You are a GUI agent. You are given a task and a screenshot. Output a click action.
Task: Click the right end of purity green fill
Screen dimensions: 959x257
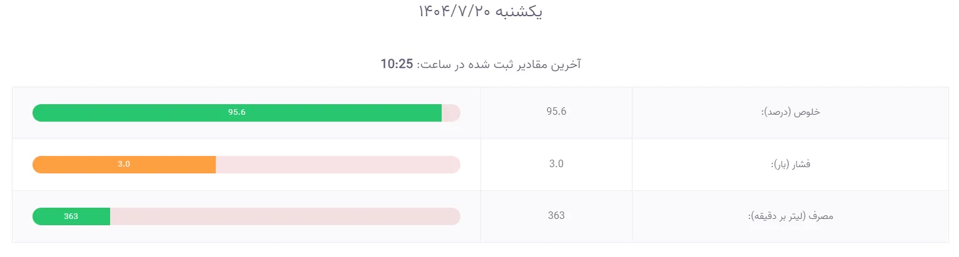(439, 113)
